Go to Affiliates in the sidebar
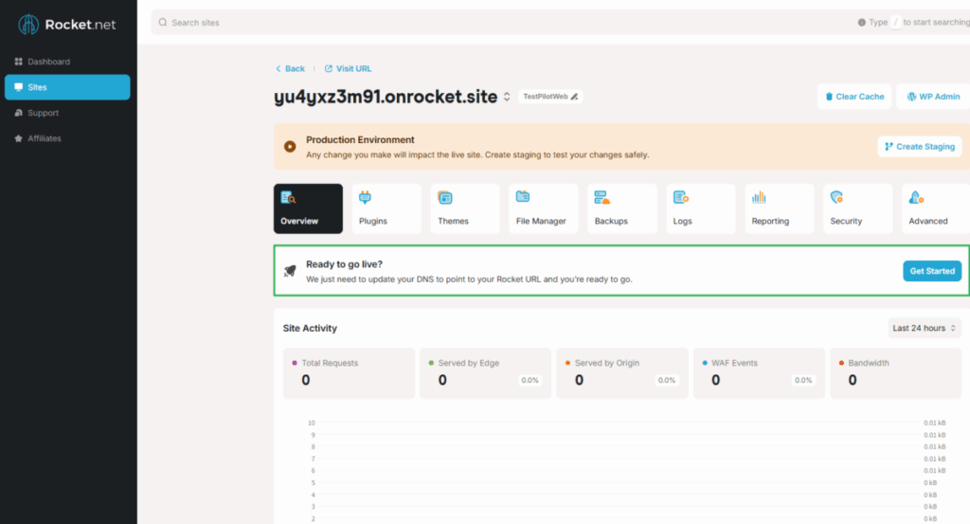Screen dimensions: 970x524 click(45, 138)
